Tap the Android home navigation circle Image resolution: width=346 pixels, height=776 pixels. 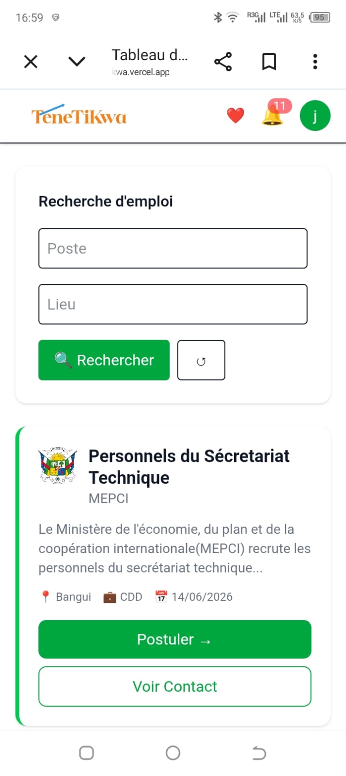click(x=173, y=753)
